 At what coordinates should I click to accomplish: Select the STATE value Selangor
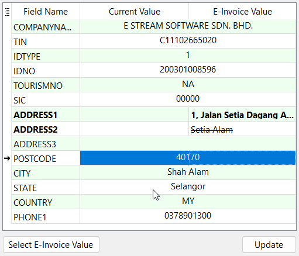point(188,186)
